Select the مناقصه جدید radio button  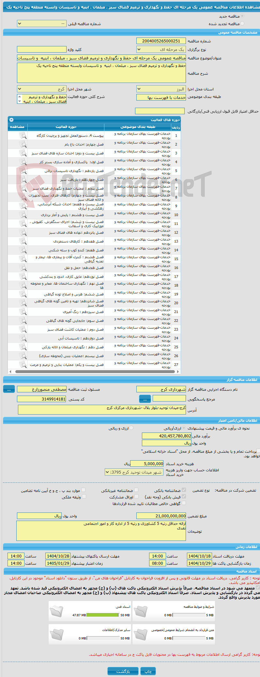pos(242,16)
